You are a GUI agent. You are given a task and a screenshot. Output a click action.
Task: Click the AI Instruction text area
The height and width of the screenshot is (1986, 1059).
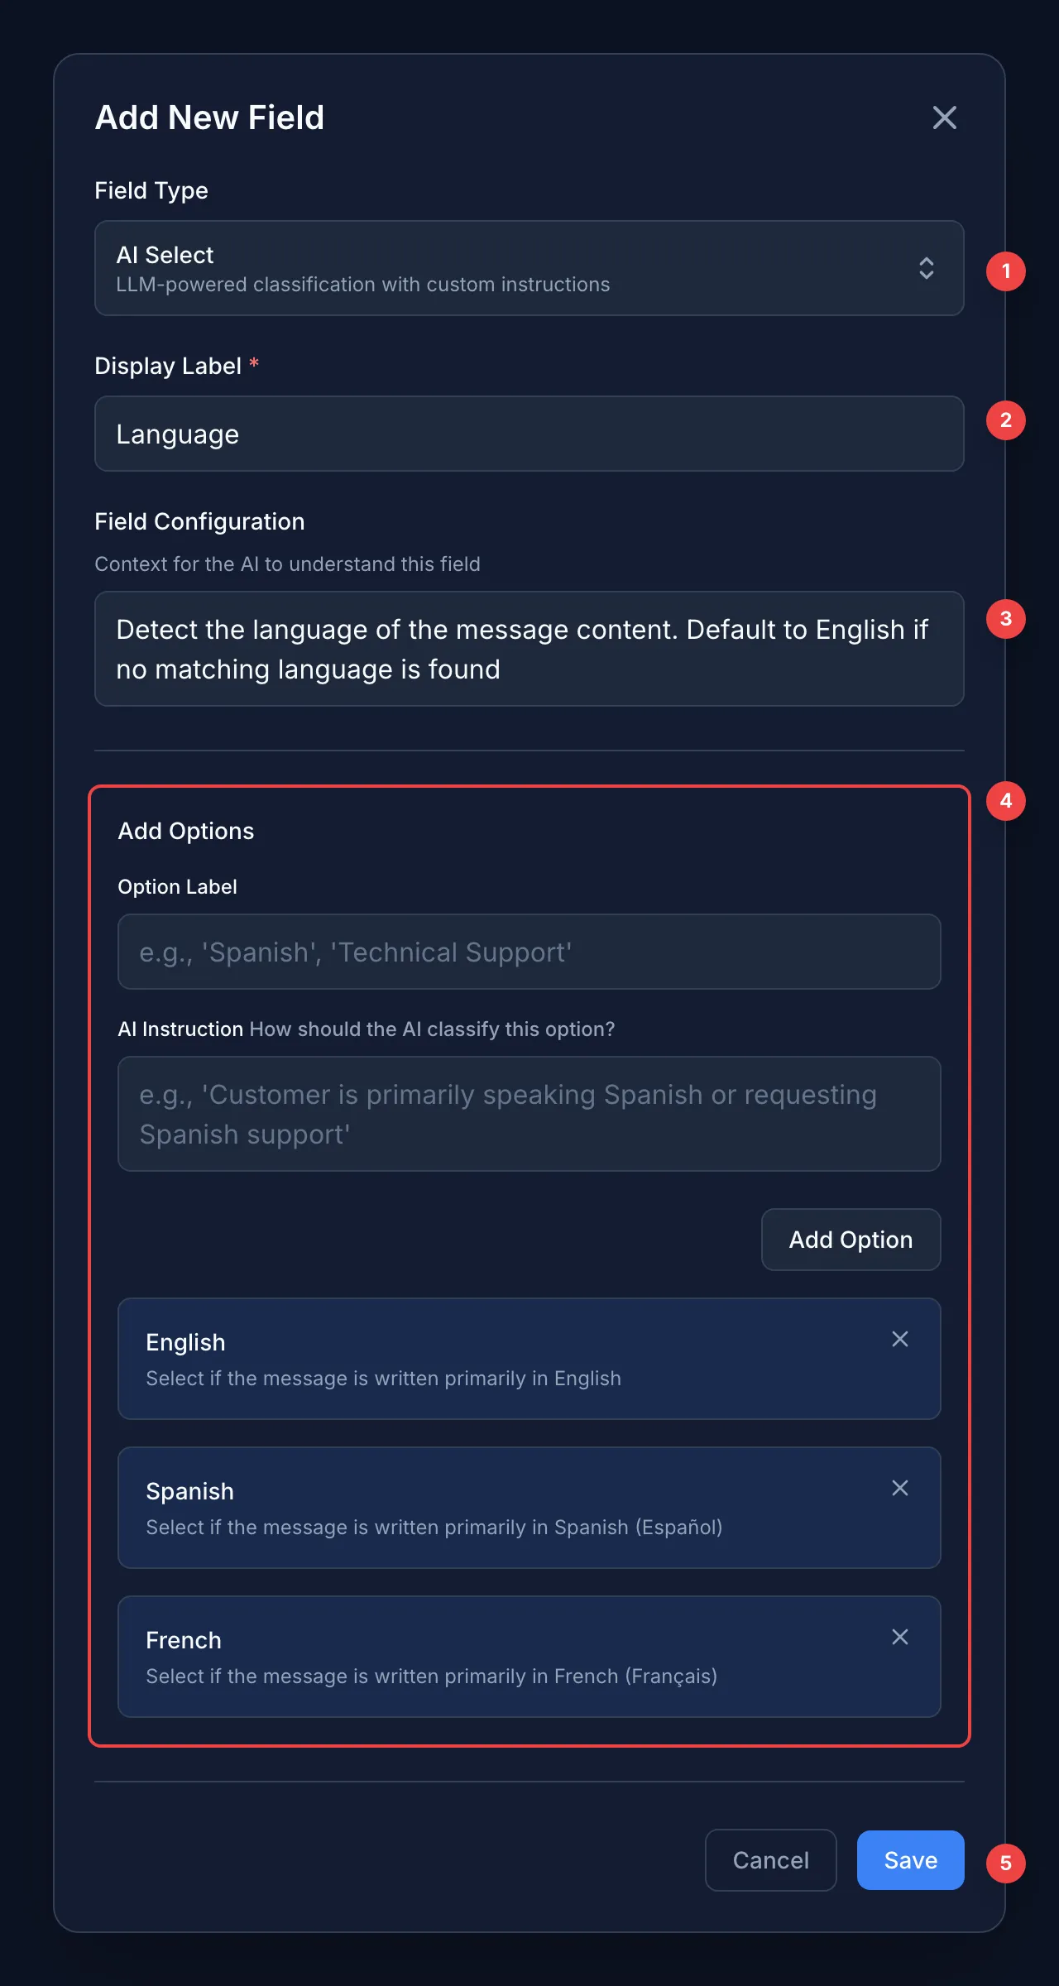pos(529,1114)
